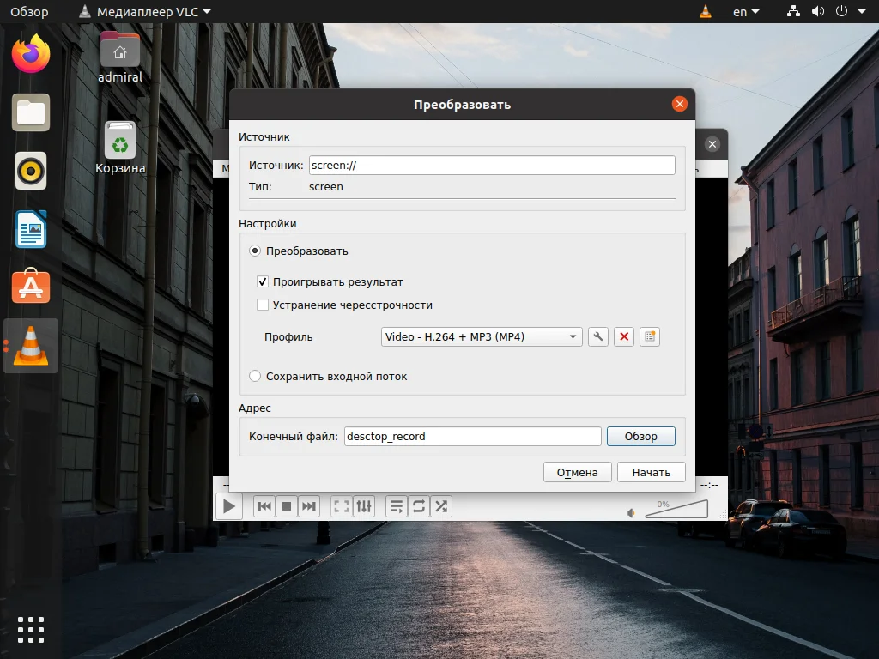This screenshot has width=879, height=659.
Task: Activate shuffle with the random icon
Action: [x=441, y=506]
